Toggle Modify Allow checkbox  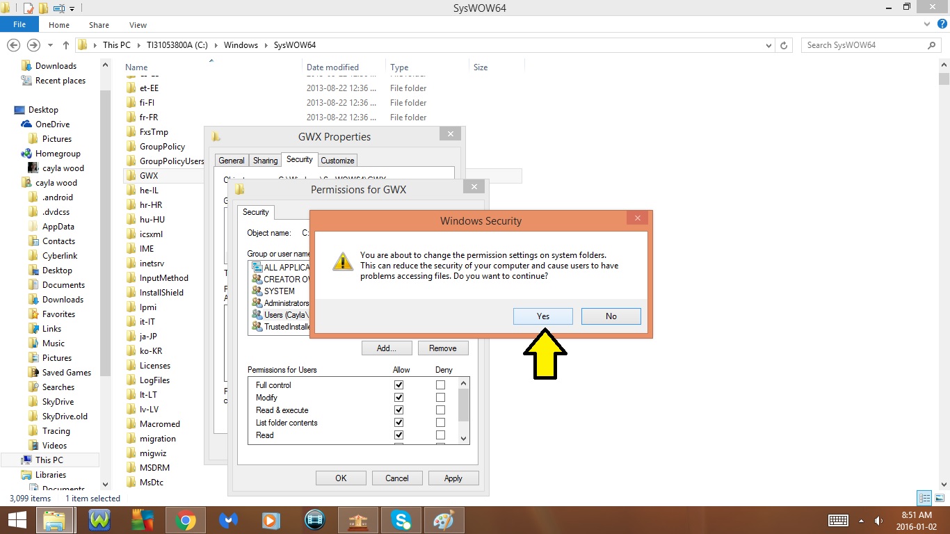pos(398,398)
